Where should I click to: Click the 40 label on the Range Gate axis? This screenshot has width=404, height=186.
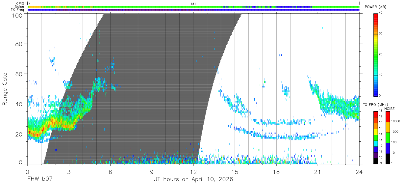click(19, 104)
